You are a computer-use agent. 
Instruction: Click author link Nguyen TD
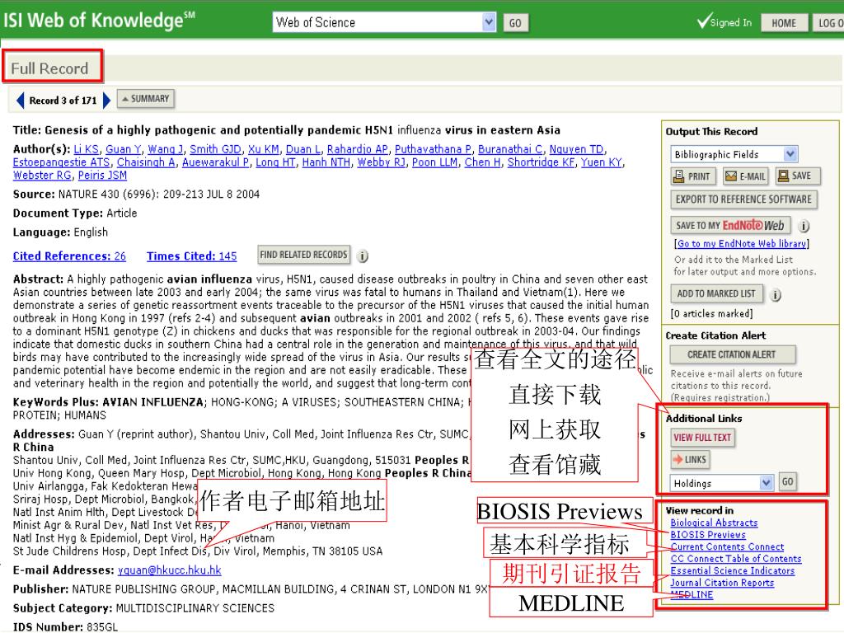point(576,150)
